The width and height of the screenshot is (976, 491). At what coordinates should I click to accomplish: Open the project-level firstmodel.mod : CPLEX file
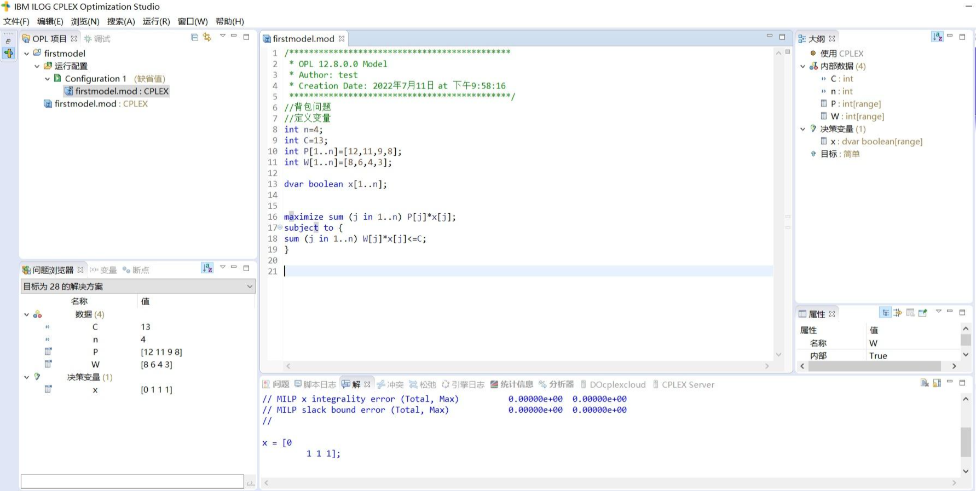(96, 104)
